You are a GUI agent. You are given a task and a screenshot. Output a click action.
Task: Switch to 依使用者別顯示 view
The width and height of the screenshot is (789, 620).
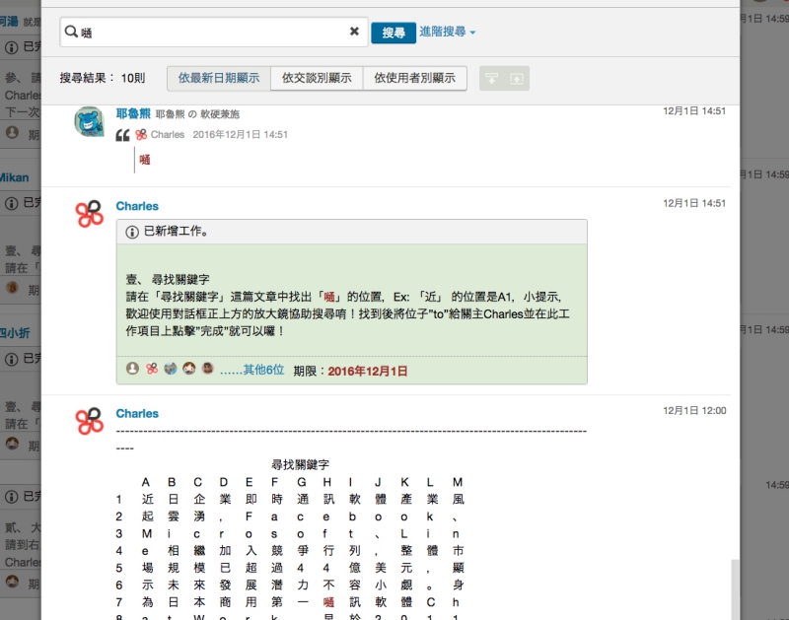414,78
